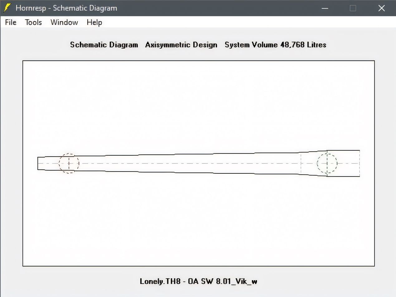Open the Help menu

(94, 22)
